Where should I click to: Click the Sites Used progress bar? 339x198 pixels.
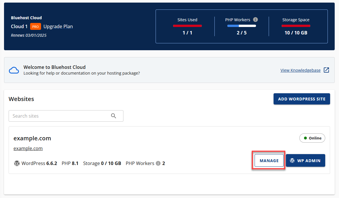tap(187, 26)
